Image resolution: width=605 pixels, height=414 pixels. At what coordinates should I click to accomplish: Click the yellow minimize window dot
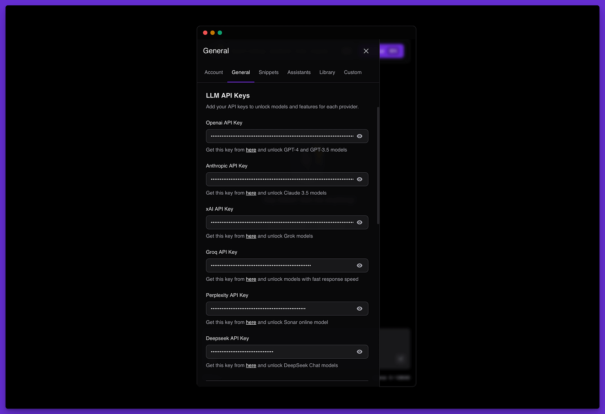tap(212, 33)
